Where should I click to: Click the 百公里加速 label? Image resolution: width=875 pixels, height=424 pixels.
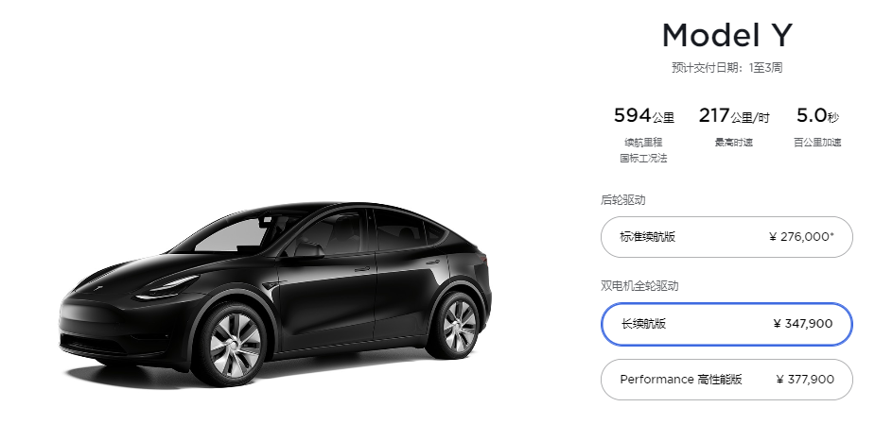[x=817, y=143]
